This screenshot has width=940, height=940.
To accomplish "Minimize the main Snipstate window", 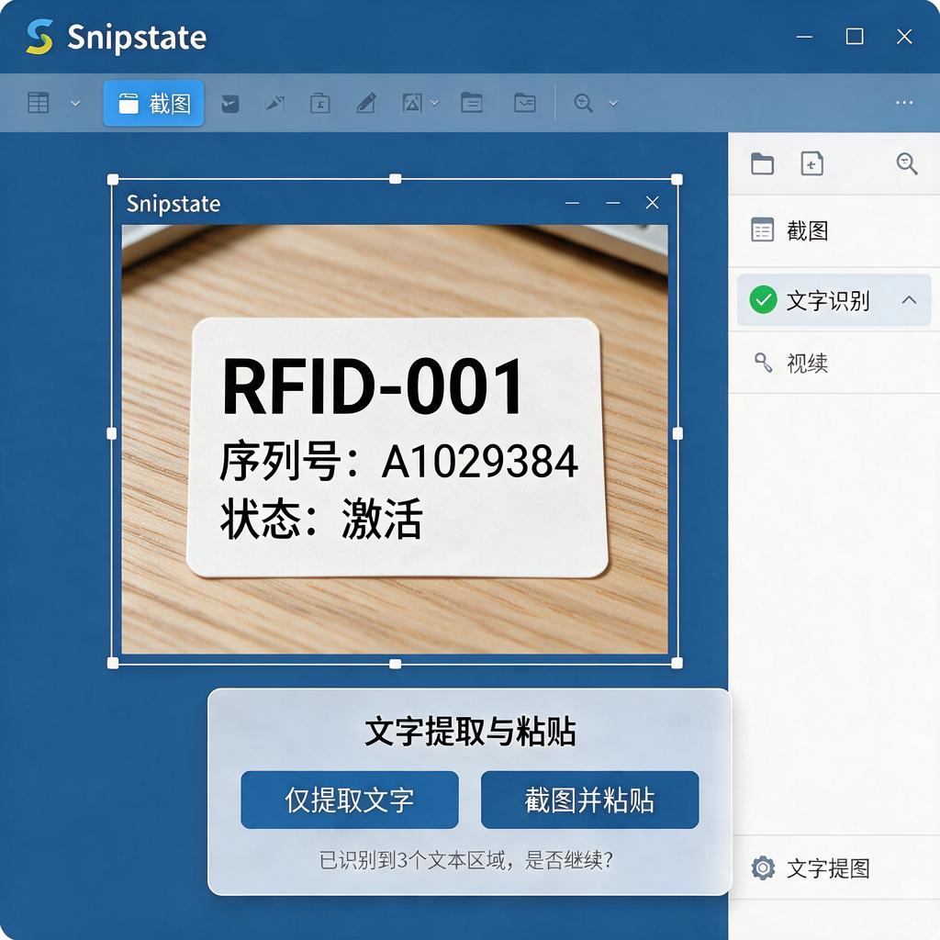I will (804, 37).
